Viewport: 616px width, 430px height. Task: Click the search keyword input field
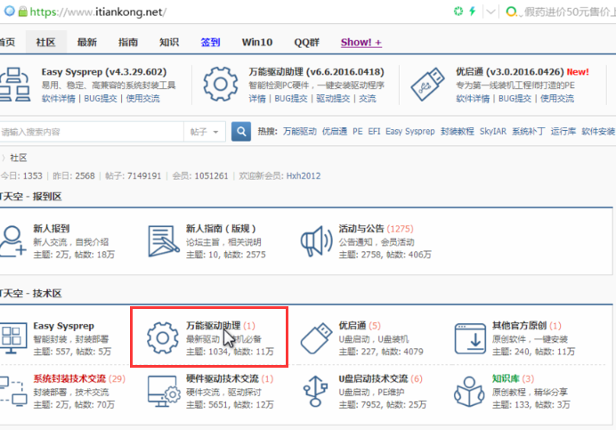coord(89,132)
